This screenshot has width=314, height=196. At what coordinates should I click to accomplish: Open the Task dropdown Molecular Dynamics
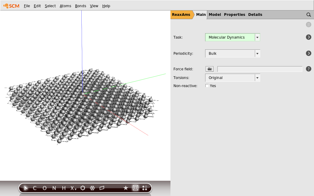click(x=232, y=37)
